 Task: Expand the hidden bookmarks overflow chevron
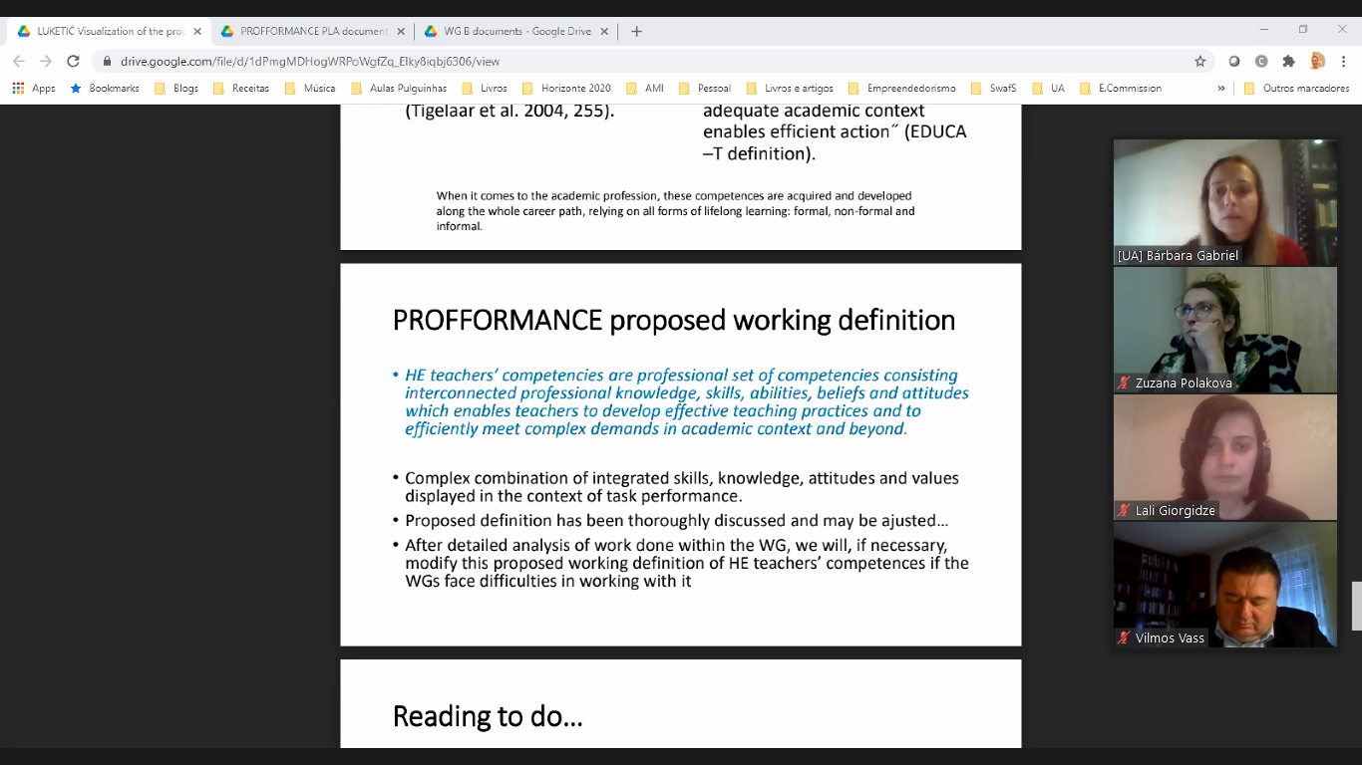click(1221, 88)
